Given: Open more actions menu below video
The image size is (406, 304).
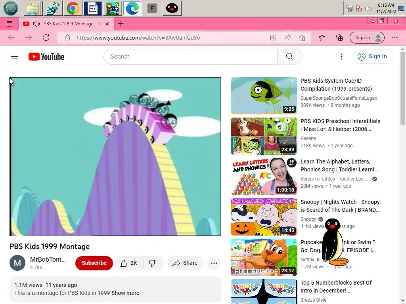Looking at the screenshot, I should [214, 263].
